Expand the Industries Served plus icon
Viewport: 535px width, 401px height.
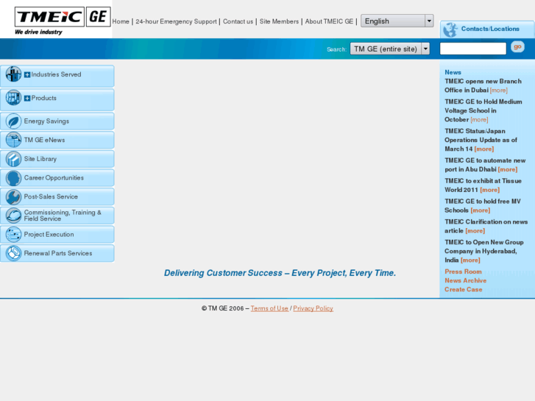(x=27, y=75)
